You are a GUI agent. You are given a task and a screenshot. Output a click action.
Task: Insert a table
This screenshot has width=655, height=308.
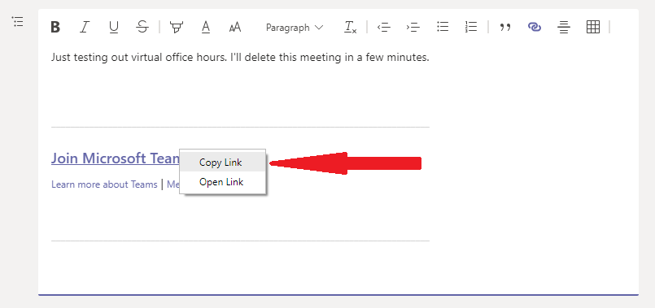coord(593,28)
